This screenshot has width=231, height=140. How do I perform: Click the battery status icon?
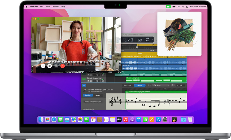174,7
